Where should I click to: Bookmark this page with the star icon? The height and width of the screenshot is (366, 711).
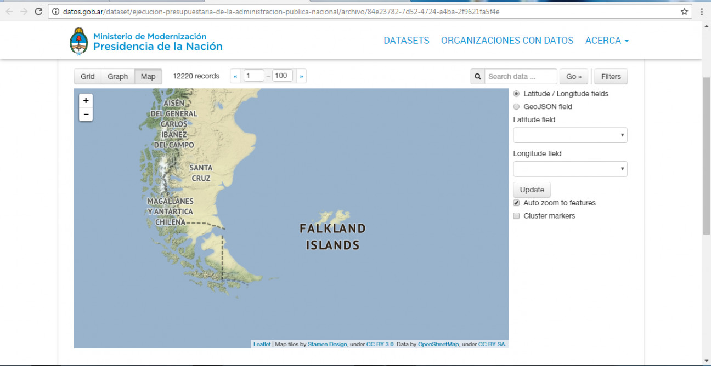click(x=684, y=12)
